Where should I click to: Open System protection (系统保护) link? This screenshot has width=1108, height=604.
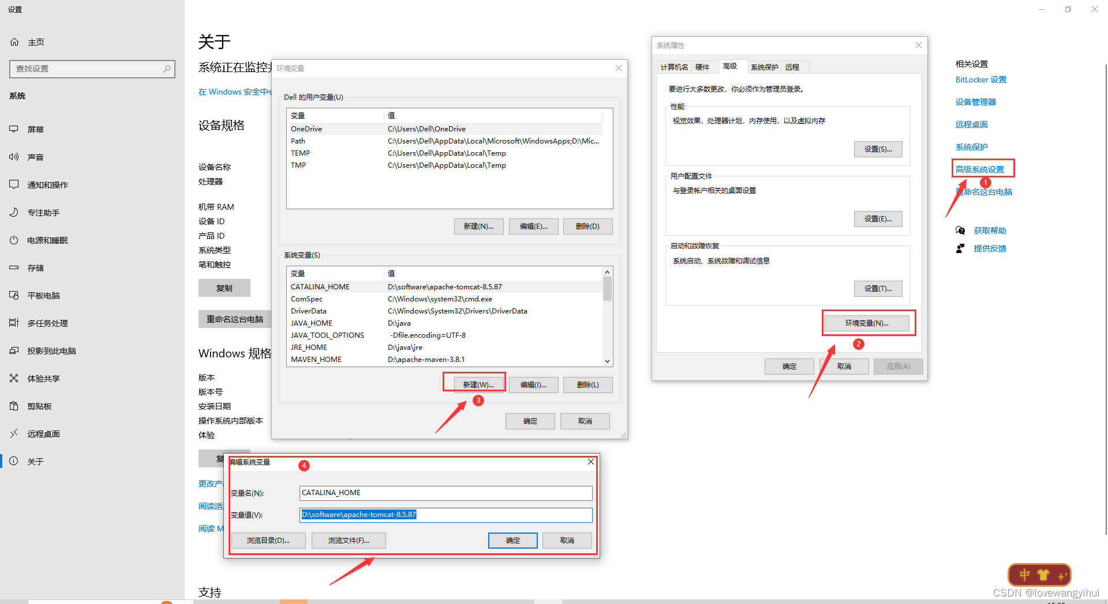click(x=971, y=147)
